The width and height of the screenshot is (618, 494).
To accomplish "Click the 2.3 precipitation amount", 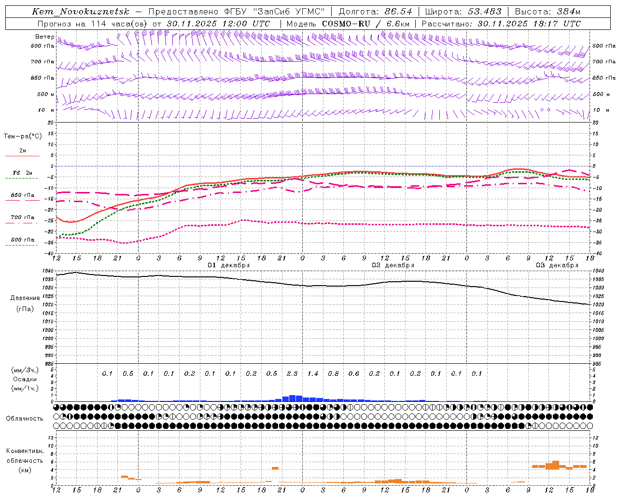I will pyautogui.click(x=292, y=374).
